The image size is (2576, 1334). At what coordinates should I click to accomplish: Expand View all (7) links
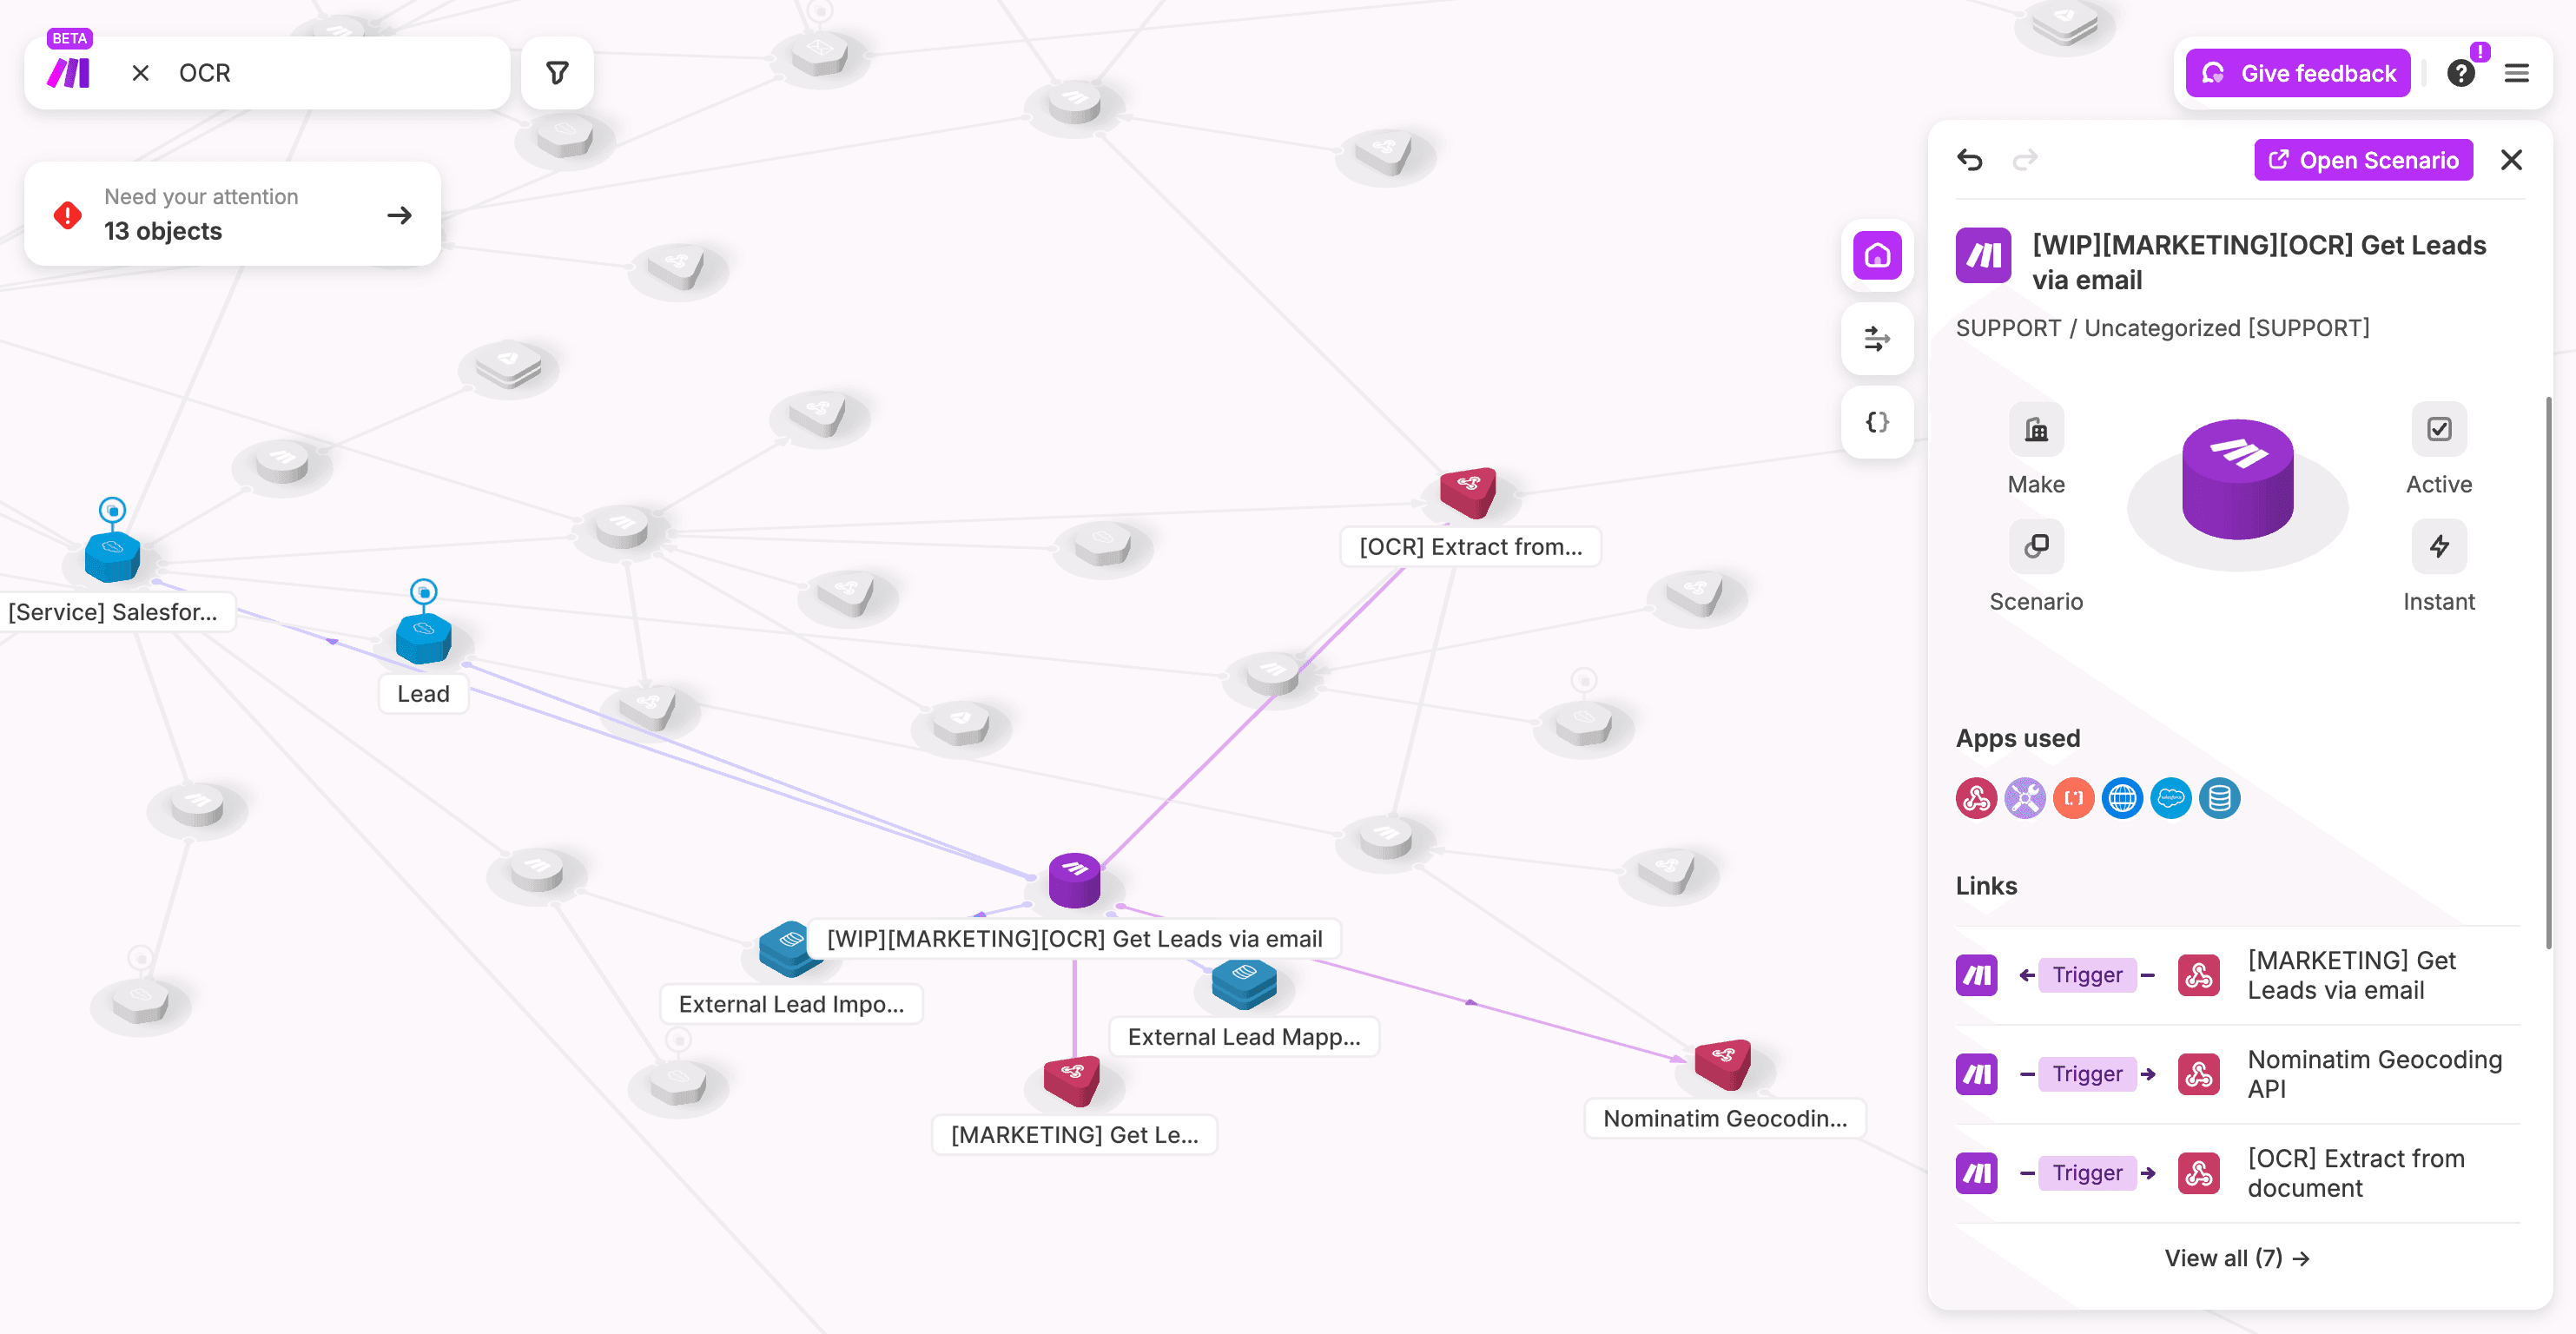[2236, 1258]
